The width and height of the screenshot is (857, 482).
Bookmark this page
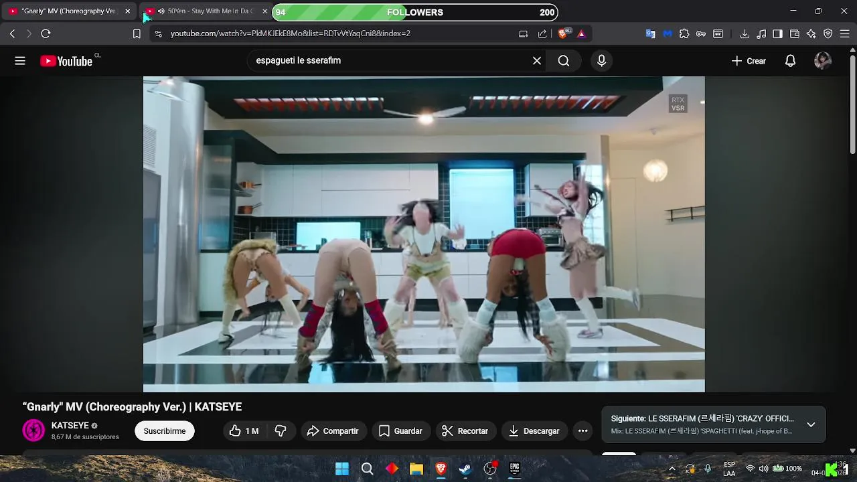point(137,33)
